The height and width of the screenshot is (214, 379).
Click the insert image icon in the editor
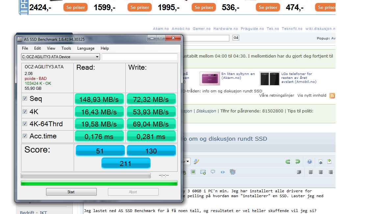193,172
